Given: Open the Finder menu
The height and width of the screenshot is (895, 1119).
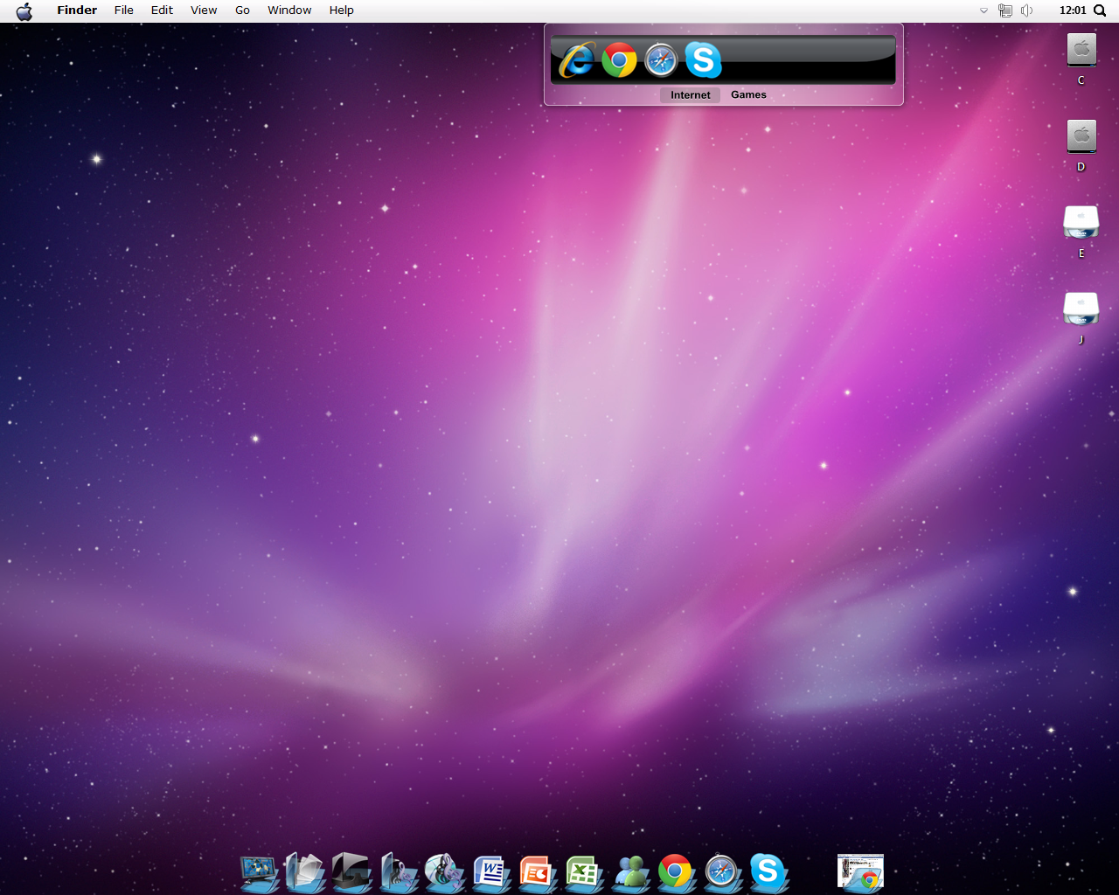Looking at the screenshot, I should 77,10.
